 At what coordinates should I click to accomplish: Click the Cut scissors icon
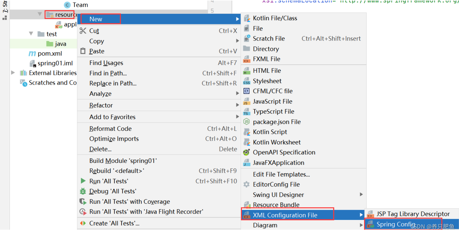click(83, 31)
